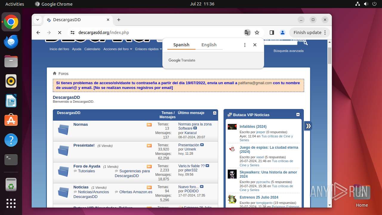Open Ofertas Amazon.es subforum

click(x=136, y=192)
